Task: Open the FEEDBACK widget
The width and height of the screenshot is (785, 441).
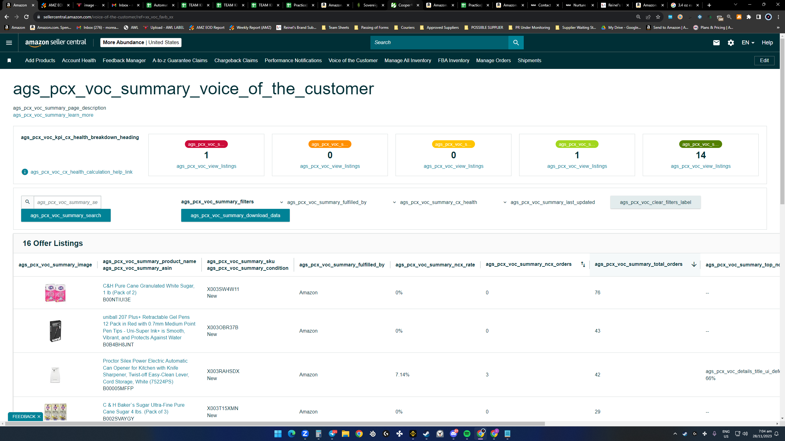Action: click(x=24, y=417)
